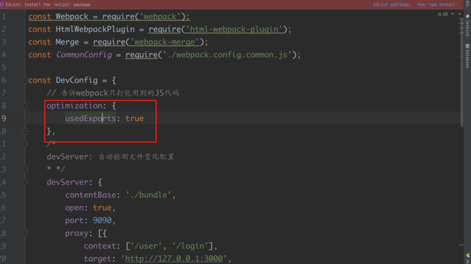
Task: Click the Chinese comment on line 7
Action: pos(112,93)
